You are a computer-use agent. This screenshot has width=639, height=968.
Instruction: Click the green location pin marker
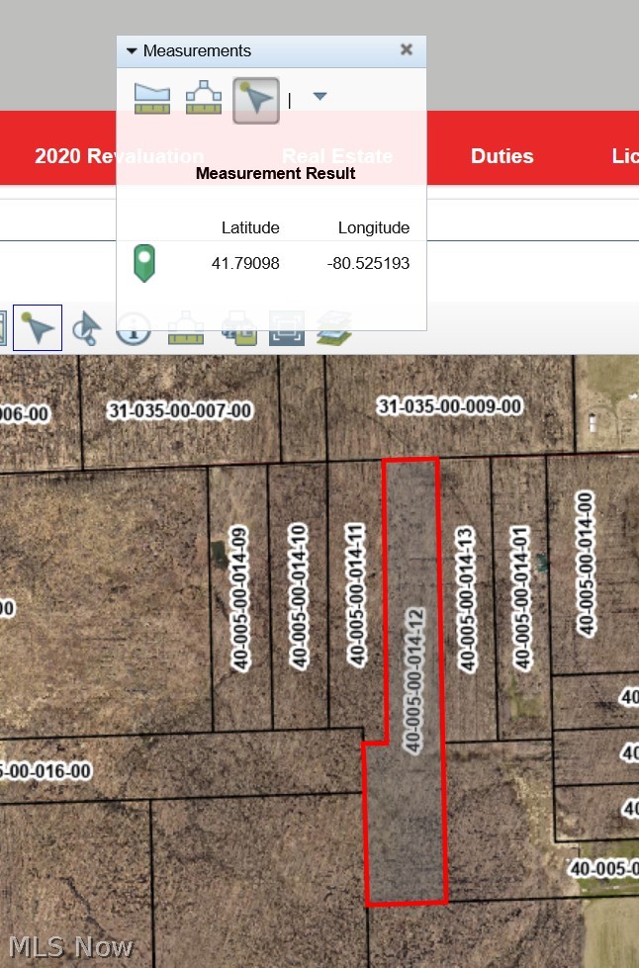coord(144,263)
